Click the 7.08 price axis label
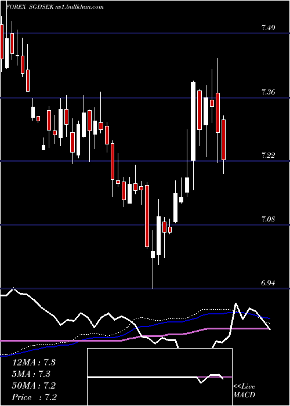 [268, 219]
